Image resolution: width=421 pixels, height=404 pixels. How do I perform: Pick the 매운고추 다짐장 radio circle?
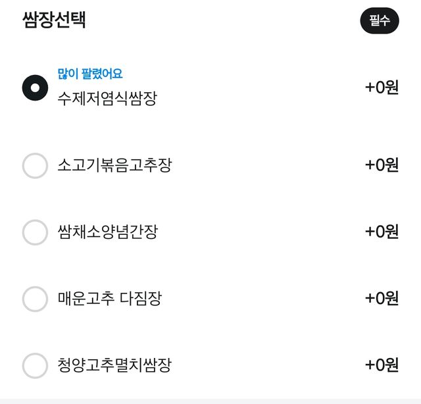pos(35,299)
